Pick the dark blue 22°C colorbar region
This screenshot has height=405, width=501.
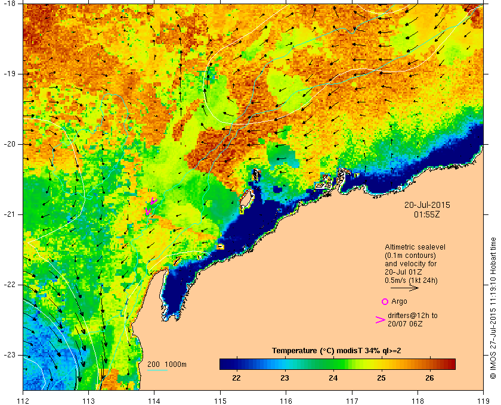tap(236, 364)
